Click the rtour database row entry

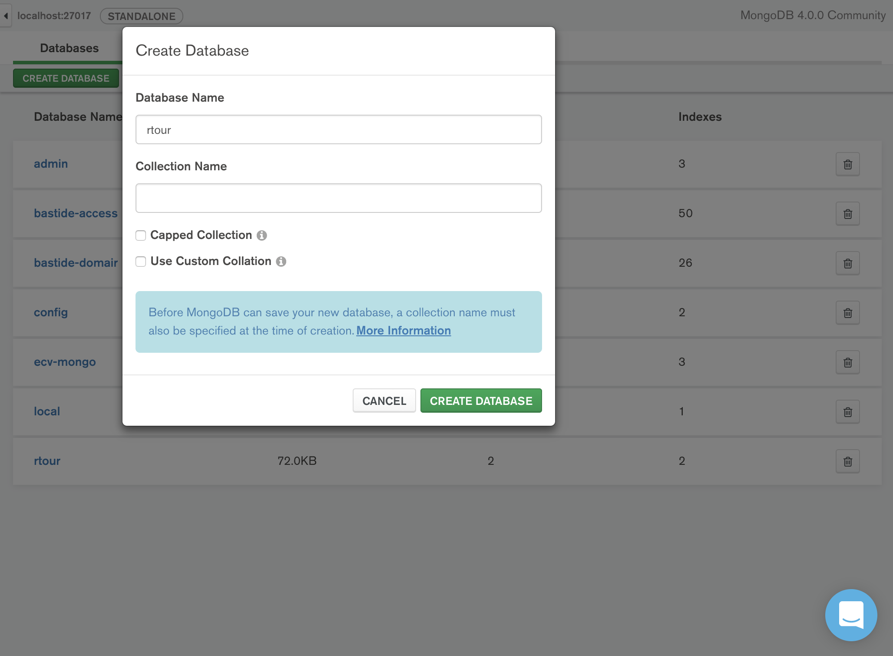[x=47, y=460]
